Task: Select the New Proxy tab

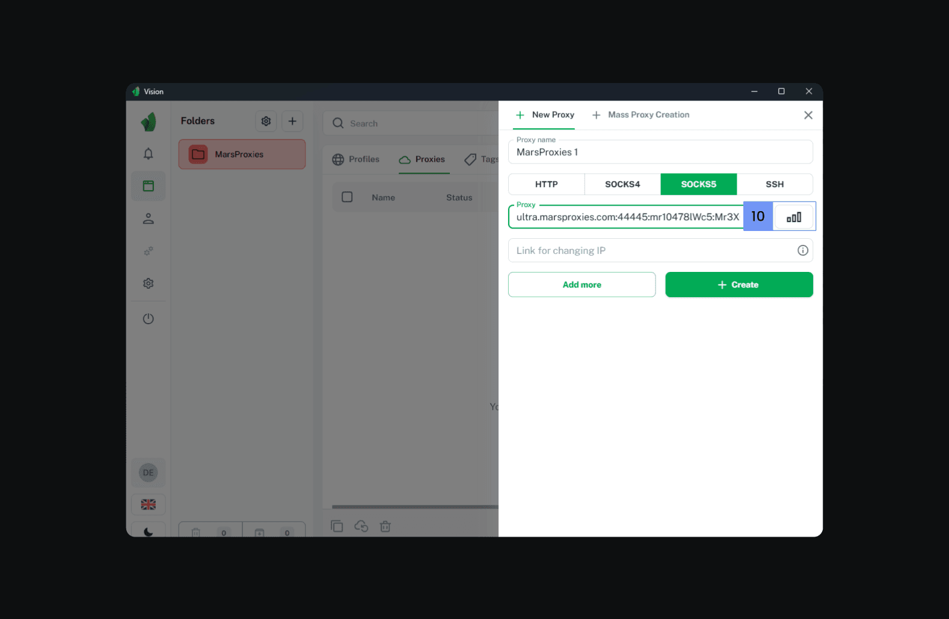Action: (544, 115)
